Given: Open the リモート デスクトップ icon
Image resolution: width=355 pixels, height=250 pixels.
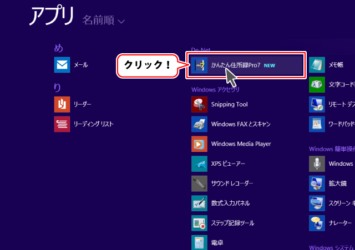Looking at the screenshot, I should point(317,105).
